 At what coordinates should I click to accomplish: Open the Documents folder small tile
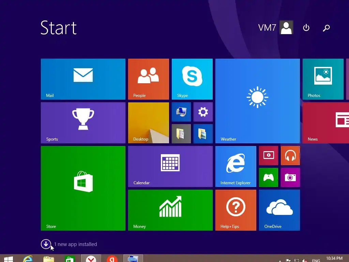pyautogui.click(x=181, y=134)
